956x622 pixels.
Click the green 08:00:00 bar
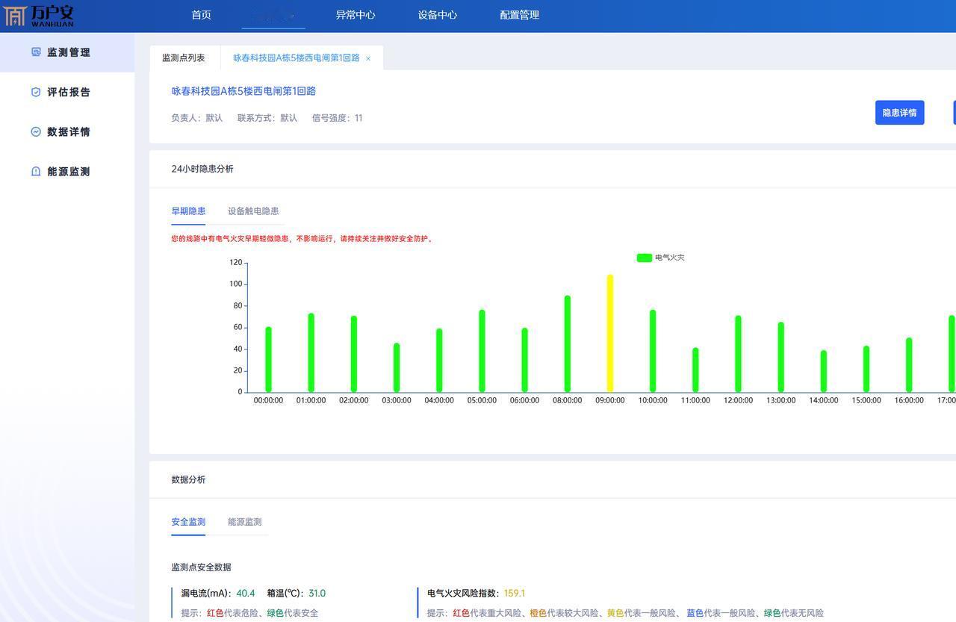coord(568,344)
